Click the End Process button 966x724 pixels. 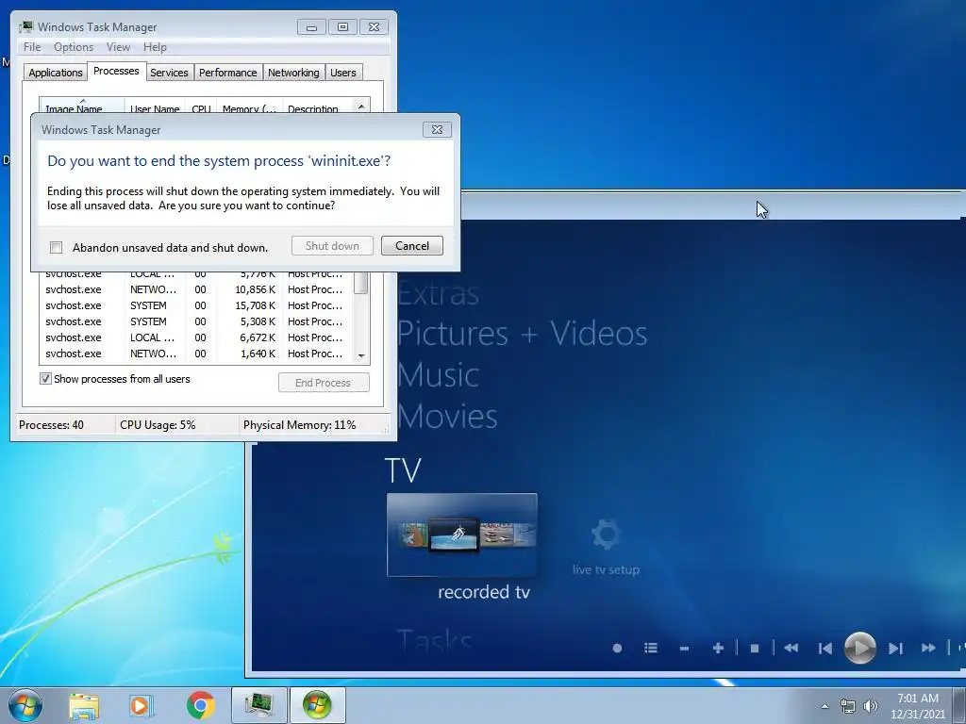pyautogui.click(x=324, y=383)
